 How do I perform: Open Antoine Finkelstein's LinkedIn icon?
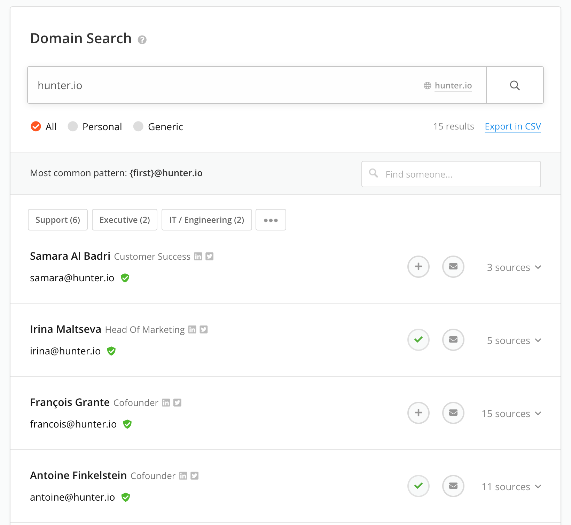pos(183,476)
